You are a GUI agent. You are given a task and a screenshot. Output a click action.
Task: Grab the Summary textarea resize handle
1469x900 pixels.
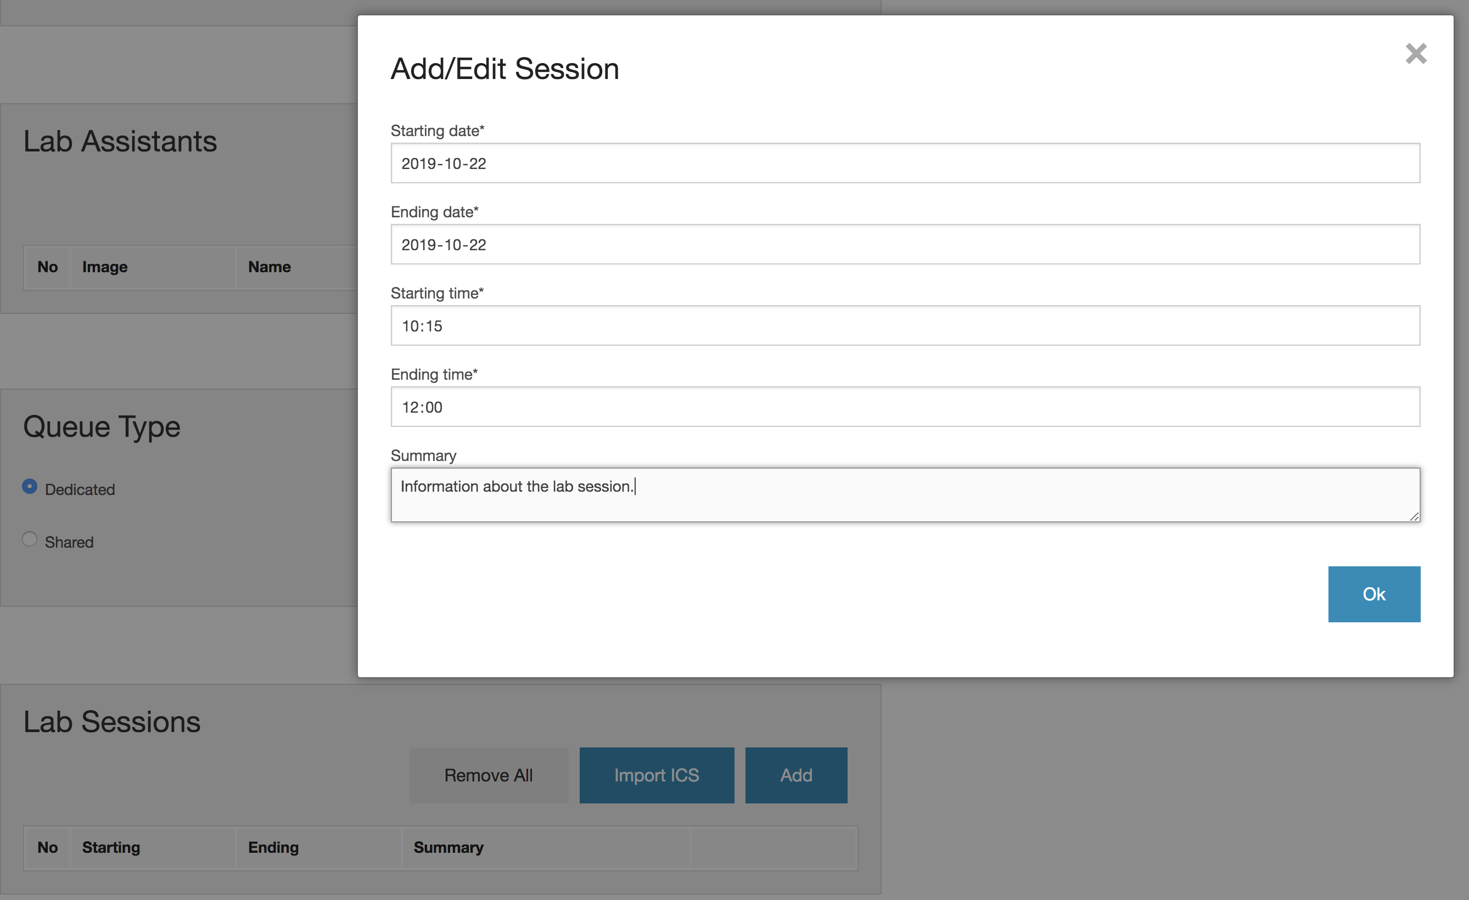(1414, 516)
